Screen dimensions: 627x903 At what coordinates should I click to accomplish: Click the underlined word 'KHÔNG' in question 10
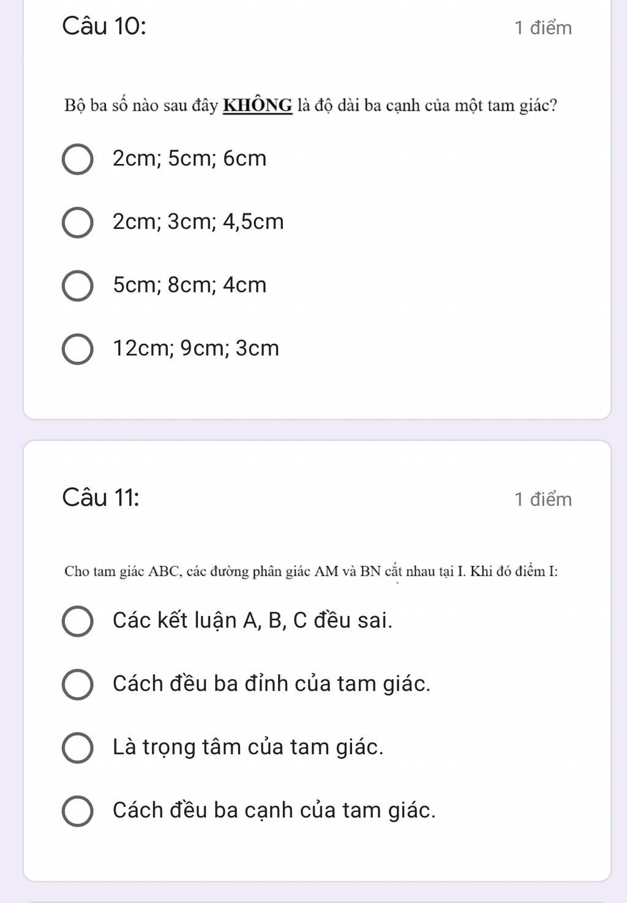pos(258,106)
